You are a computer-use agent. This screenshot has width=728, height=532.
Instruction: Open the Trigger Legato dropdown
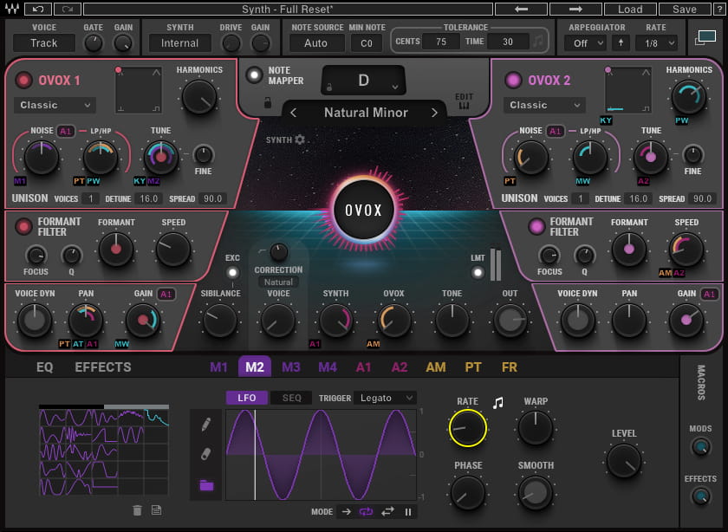tap(384, 398)
